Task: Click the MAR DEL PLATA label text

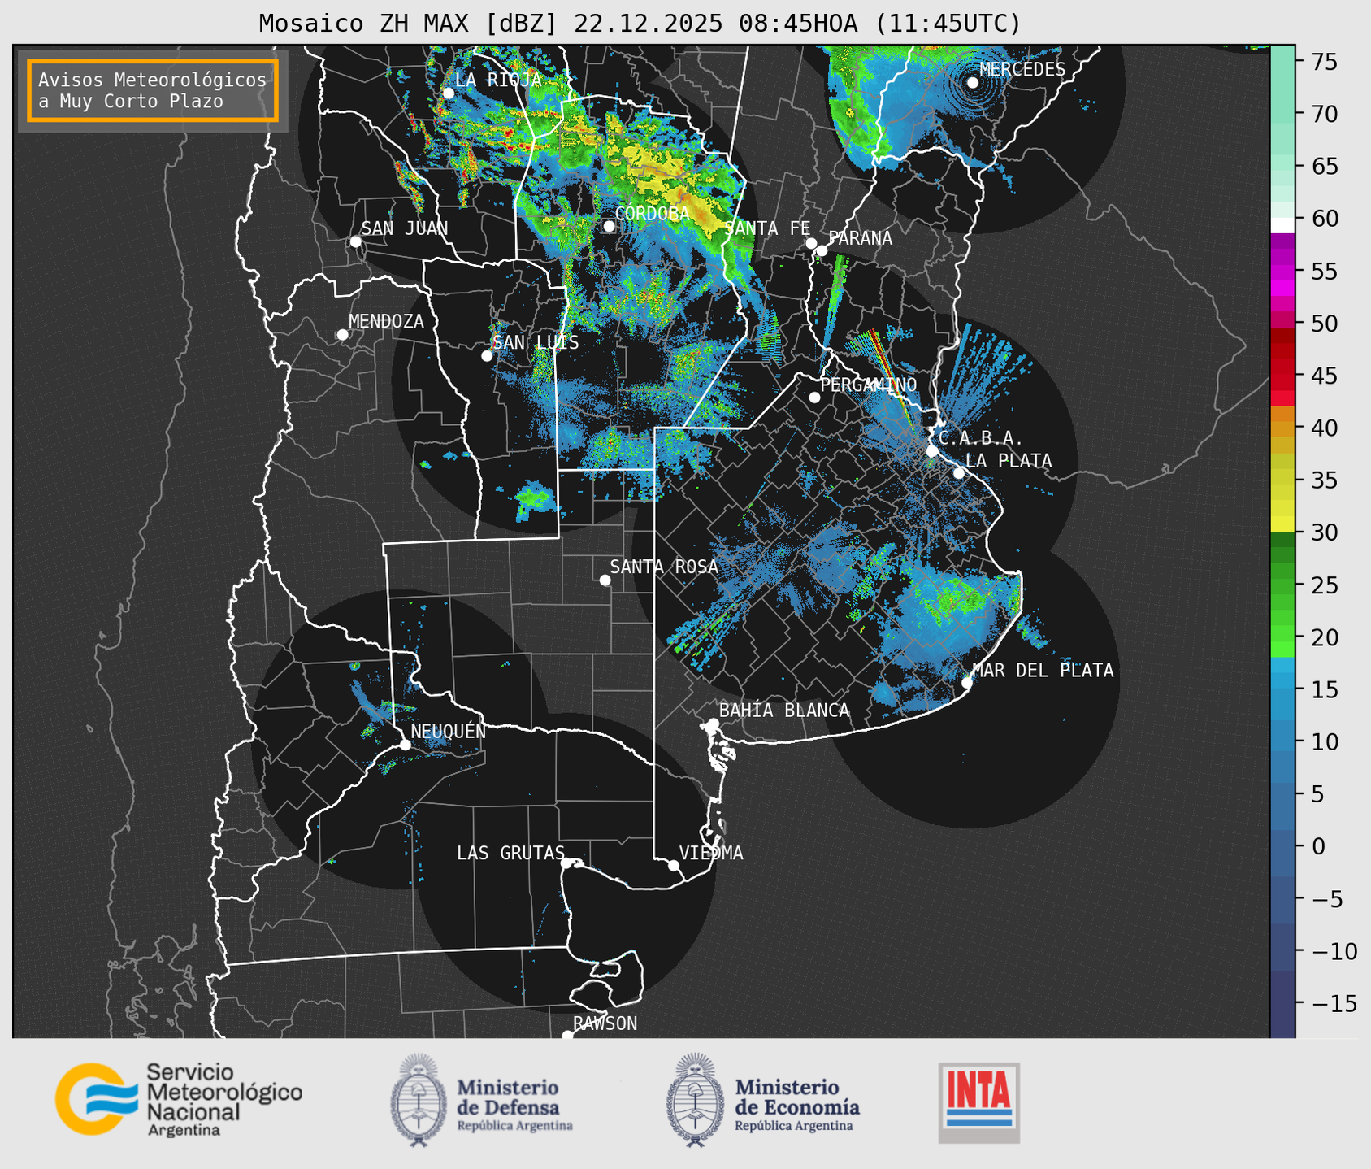Action: click(x=1043, y=671)
